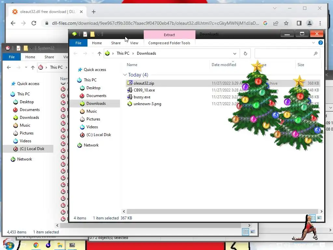Click Downloads breadcrumb in address bar
Viewport: 333px width, 250px height.
click(x=146, y=54)
